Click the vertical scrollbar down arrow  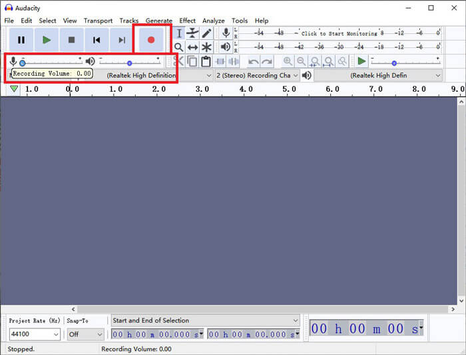pyautogui.click(x=461, y=300)
